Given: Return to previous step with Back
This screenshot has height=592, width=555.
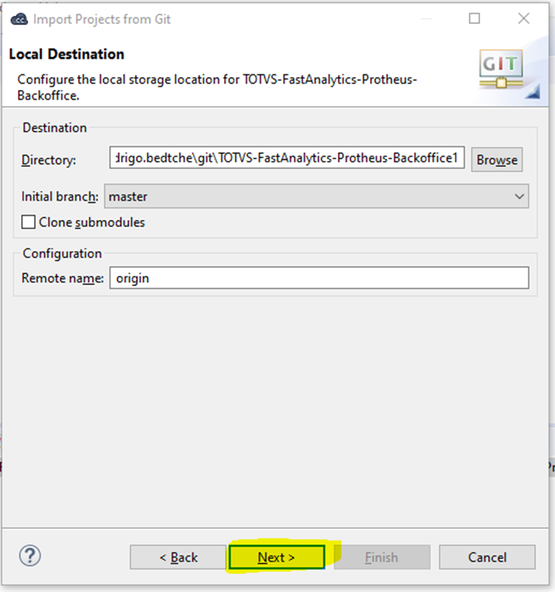Looking at the screenshot, I should [178, 557].
